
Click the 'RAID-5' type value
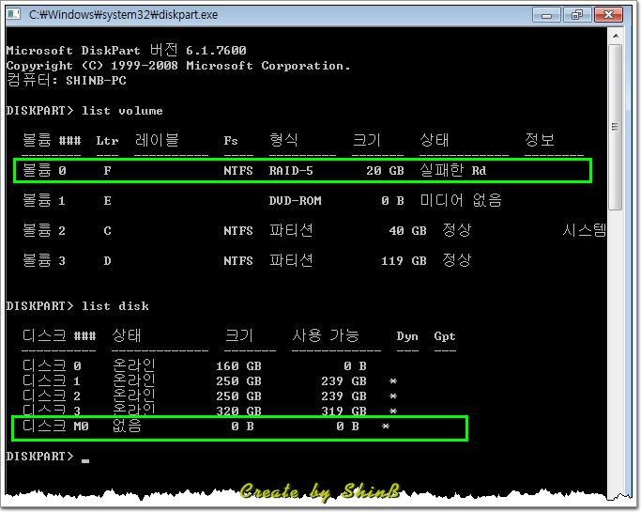tap(291, 171)
